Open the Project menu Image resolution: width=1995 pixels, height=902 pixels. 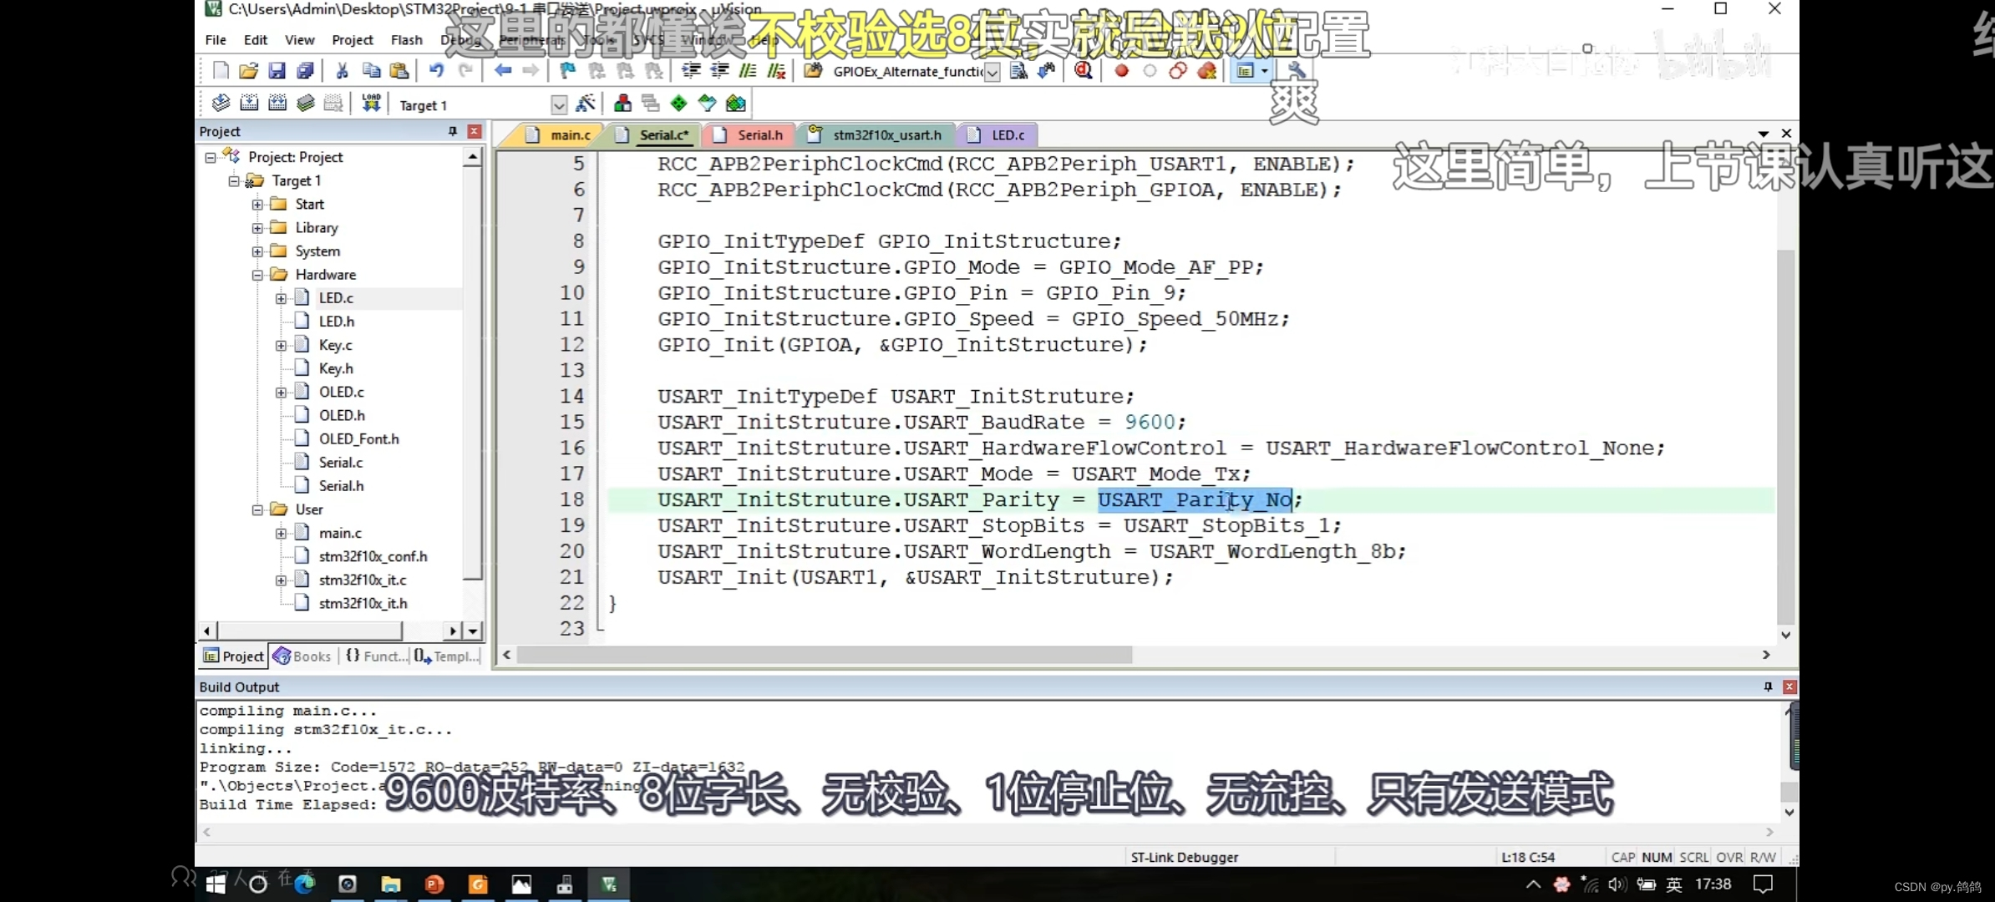(353, 40)
